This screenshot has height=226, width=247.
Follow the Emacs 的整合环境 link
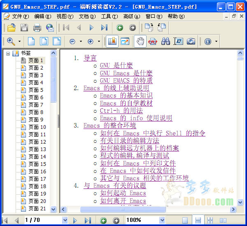point(110,126)
